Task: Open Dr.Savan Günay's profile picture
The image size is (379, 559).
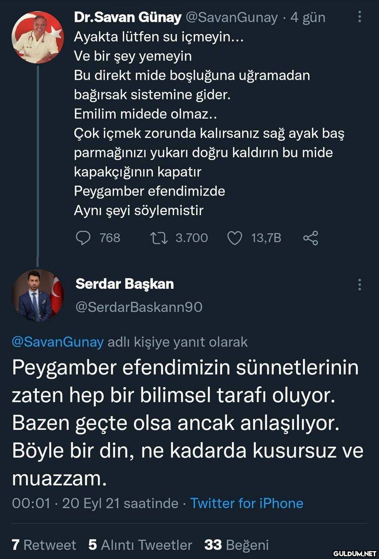Action: (x=38, y=36)
